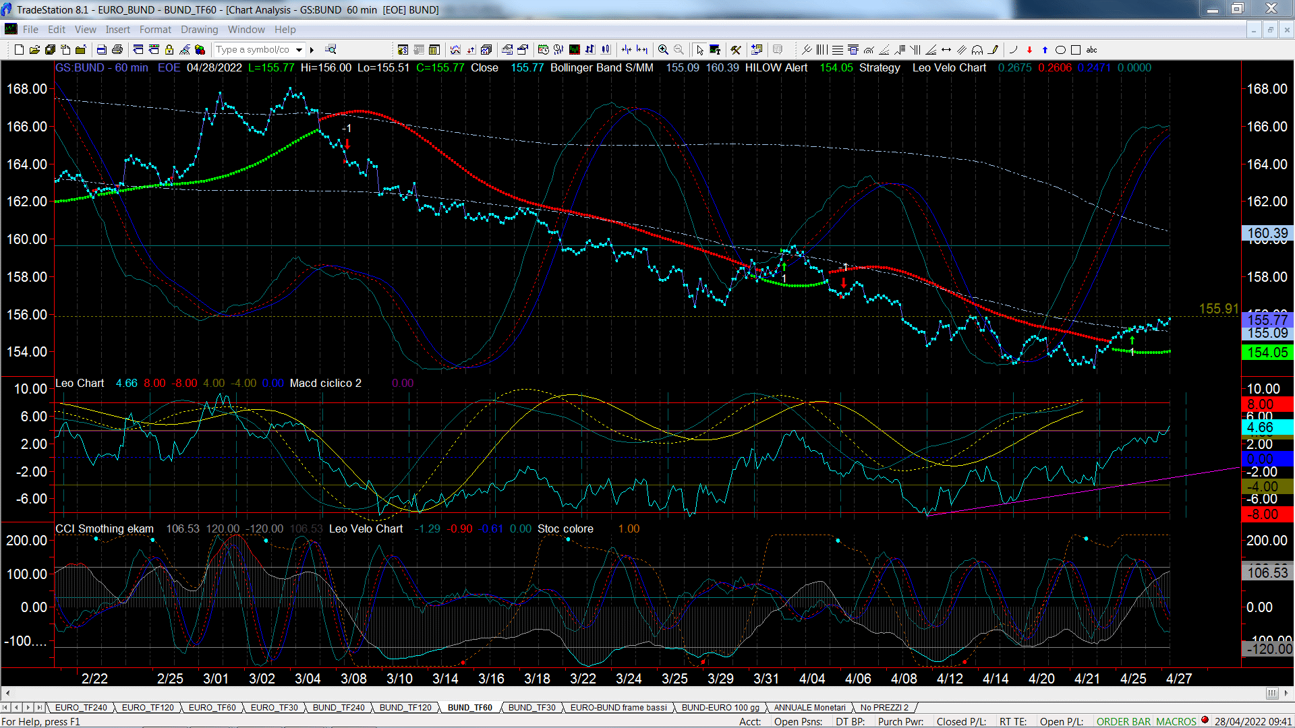Switch to the ANNUALE Monetari tab
The image size is (1295, 728).
[x=809, y=707]
